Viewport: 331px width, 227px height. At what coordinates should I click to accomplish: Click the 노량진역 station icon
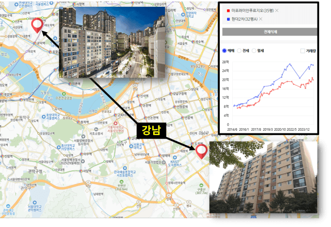point(21,100)
